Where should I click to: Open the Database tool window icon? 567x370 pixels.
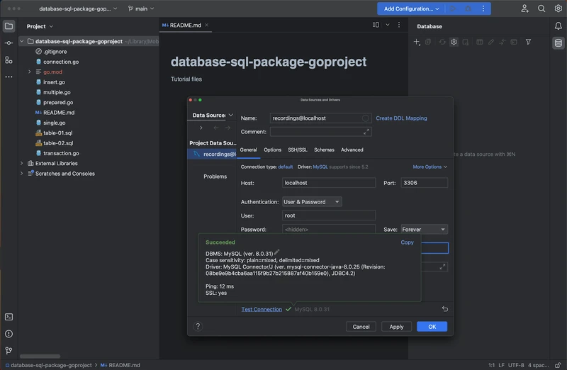click(x=558, y=43)
